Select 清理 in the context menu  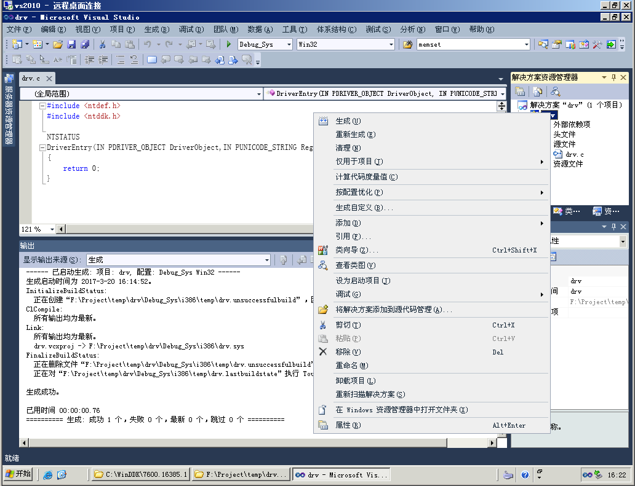tap(432, 148)
